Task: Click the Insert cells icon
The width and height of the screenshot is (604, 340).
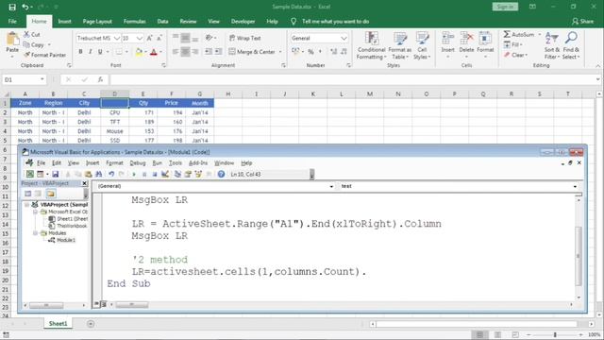Action: click(447, 39)
